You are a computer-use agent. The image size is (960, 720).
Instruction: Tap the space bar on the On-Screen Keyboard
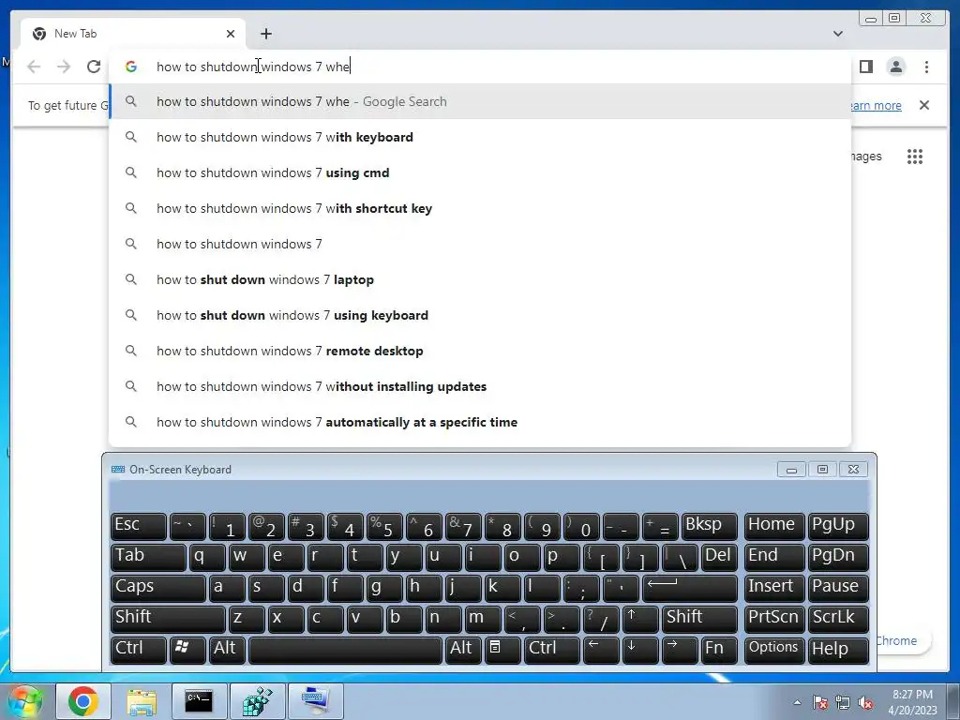pos(345,650)
